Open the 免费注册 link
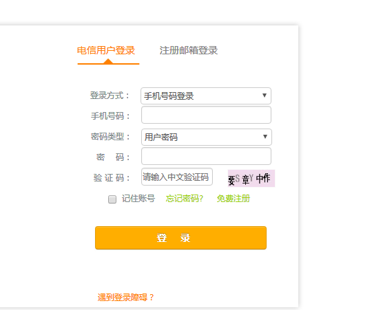Image resolution: width=372 pixels, height=310 pixels. point(234,199)
